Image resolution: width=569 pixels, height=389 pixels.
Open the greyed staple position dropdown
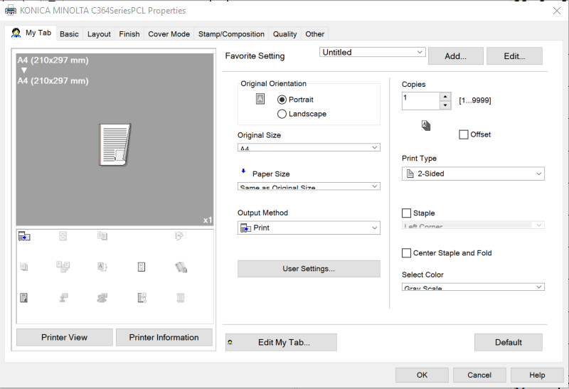[473, 225]
